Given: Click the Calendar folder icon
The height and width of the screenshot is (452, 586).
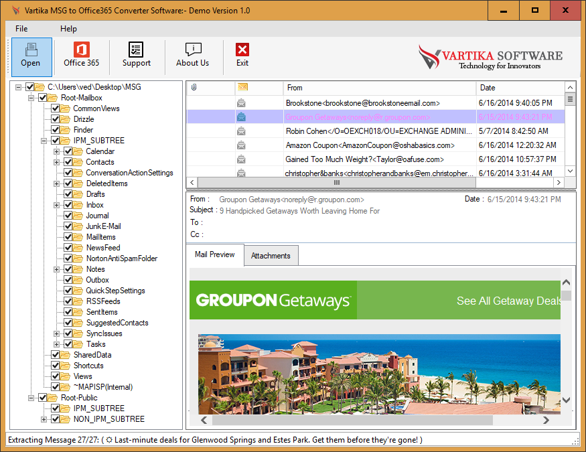Looking at the screenshot, I should point(78,151).
